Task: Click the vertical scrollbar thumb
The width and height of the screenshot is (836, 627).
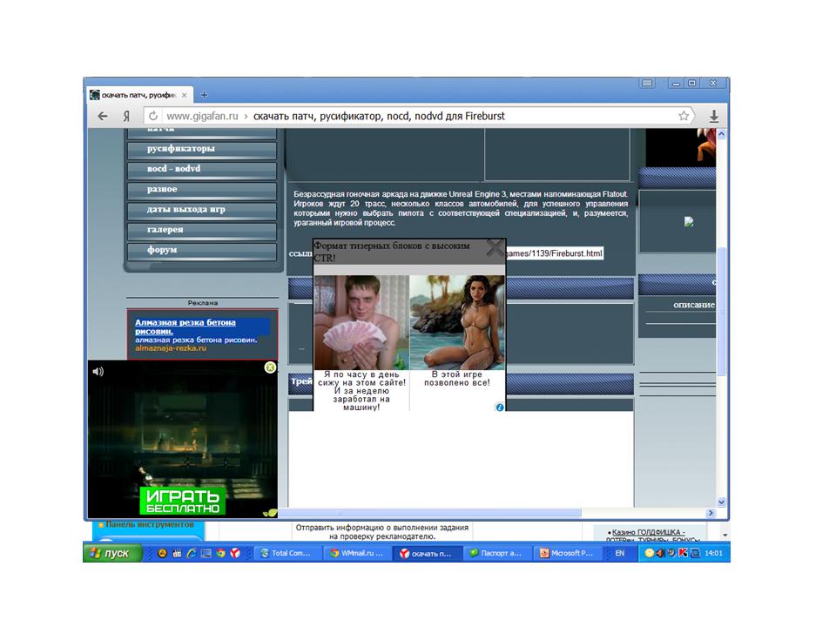Action: pyautogui.click(x=721, y=312)
